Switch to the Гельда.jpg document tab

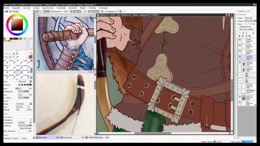click(x=73, y=137)
